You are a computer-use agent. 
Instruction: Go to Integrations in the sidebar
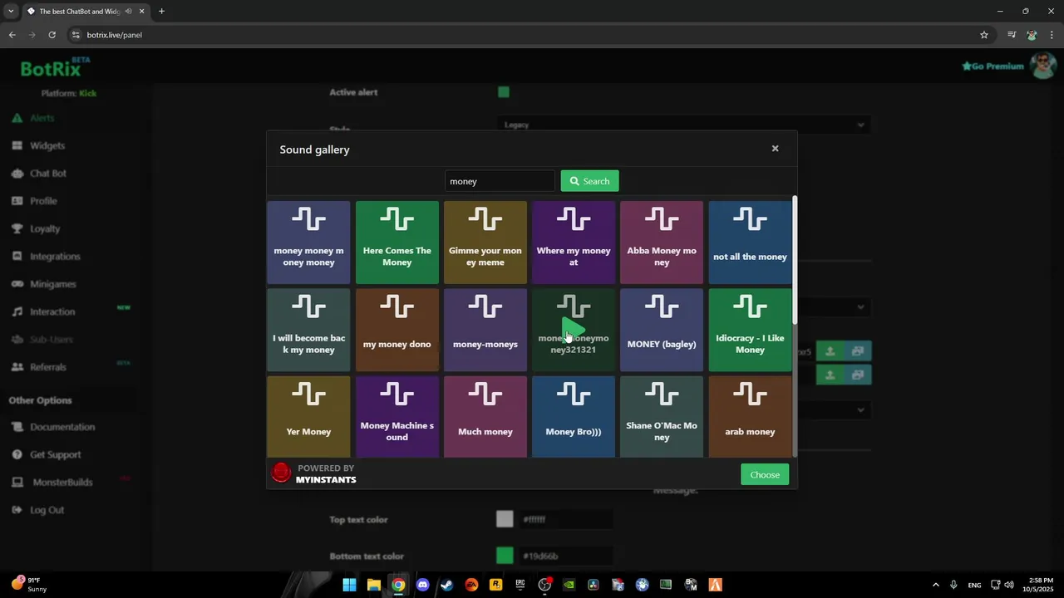coord(55,257)
